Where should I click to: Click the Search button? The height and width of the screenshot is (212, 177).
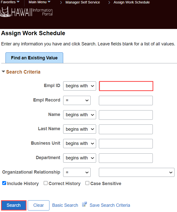[x=13, y=205]
